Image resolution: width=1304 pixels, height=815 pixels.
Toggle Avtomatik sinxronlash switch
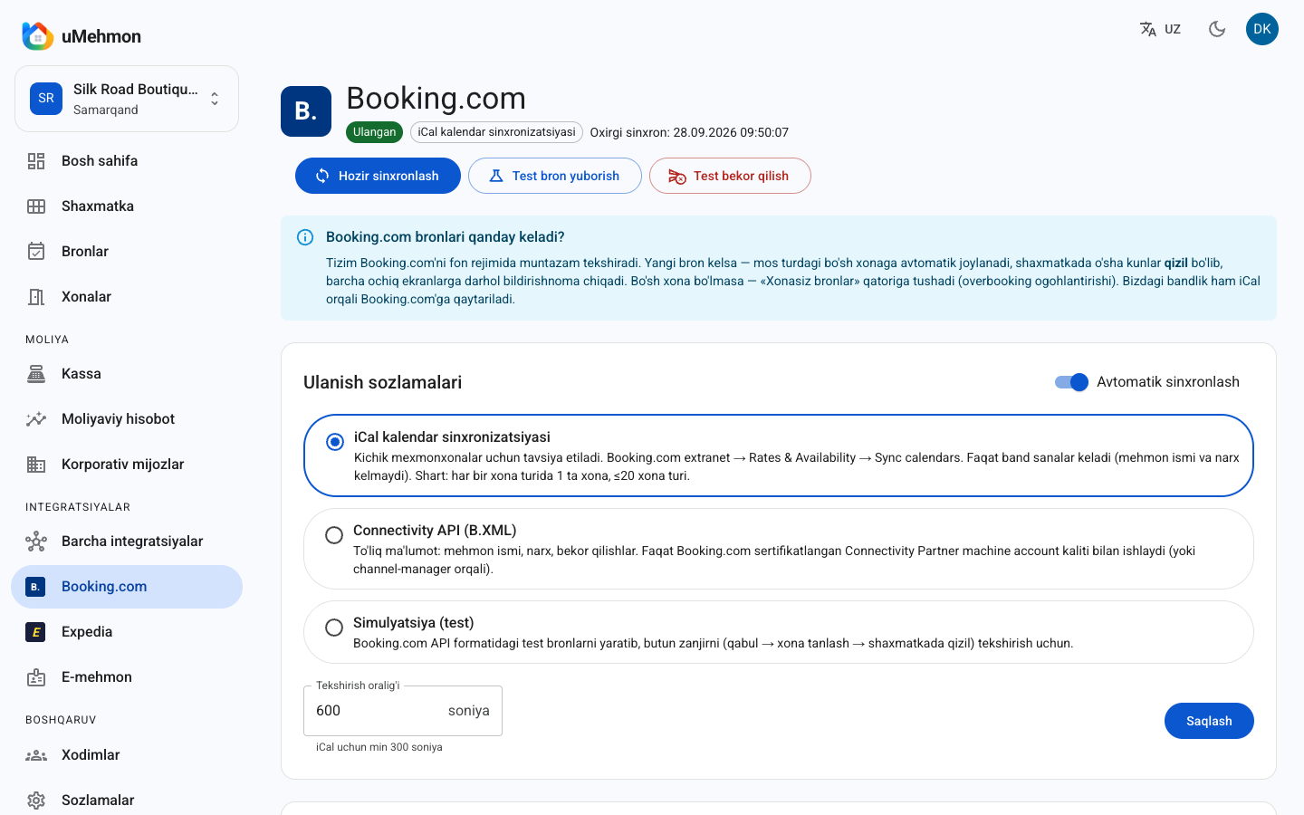[x=1071, y=382]
